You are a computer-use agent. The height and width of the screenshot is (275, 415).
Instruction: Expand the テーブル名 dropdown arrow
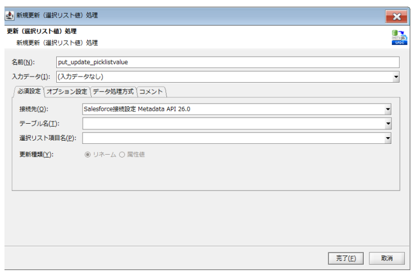[x=388, y=124]
